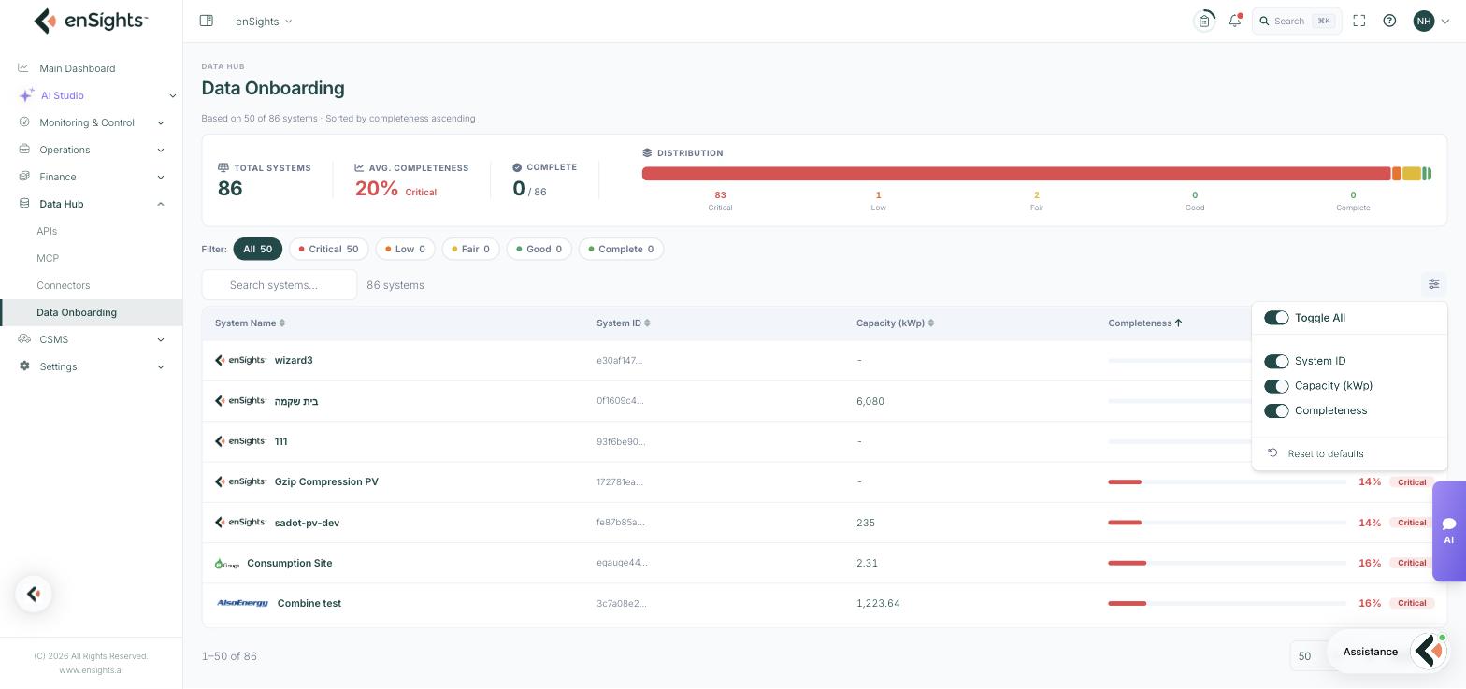The width and height of the screenshot is (1466, 689).
Task: Expand the Finance section
Action: 91,177
